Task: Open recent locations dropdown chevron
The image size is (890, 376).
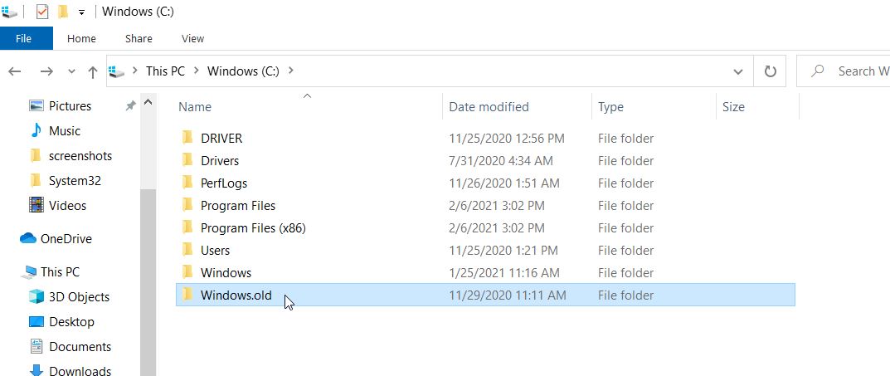Action: (71, 71)
